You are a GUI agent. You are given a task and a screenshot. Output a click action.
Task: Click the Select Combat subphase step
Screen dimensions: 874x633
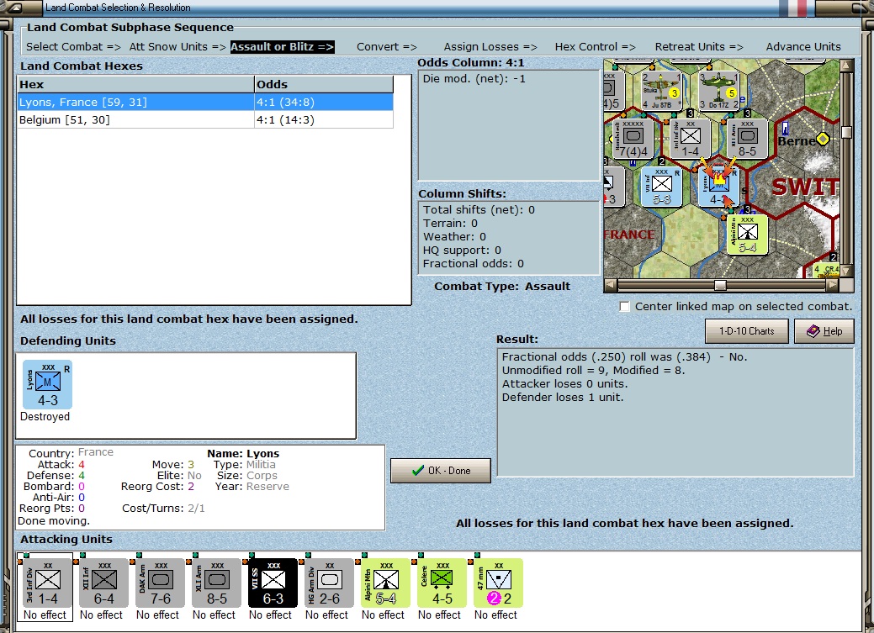(73, 47)
